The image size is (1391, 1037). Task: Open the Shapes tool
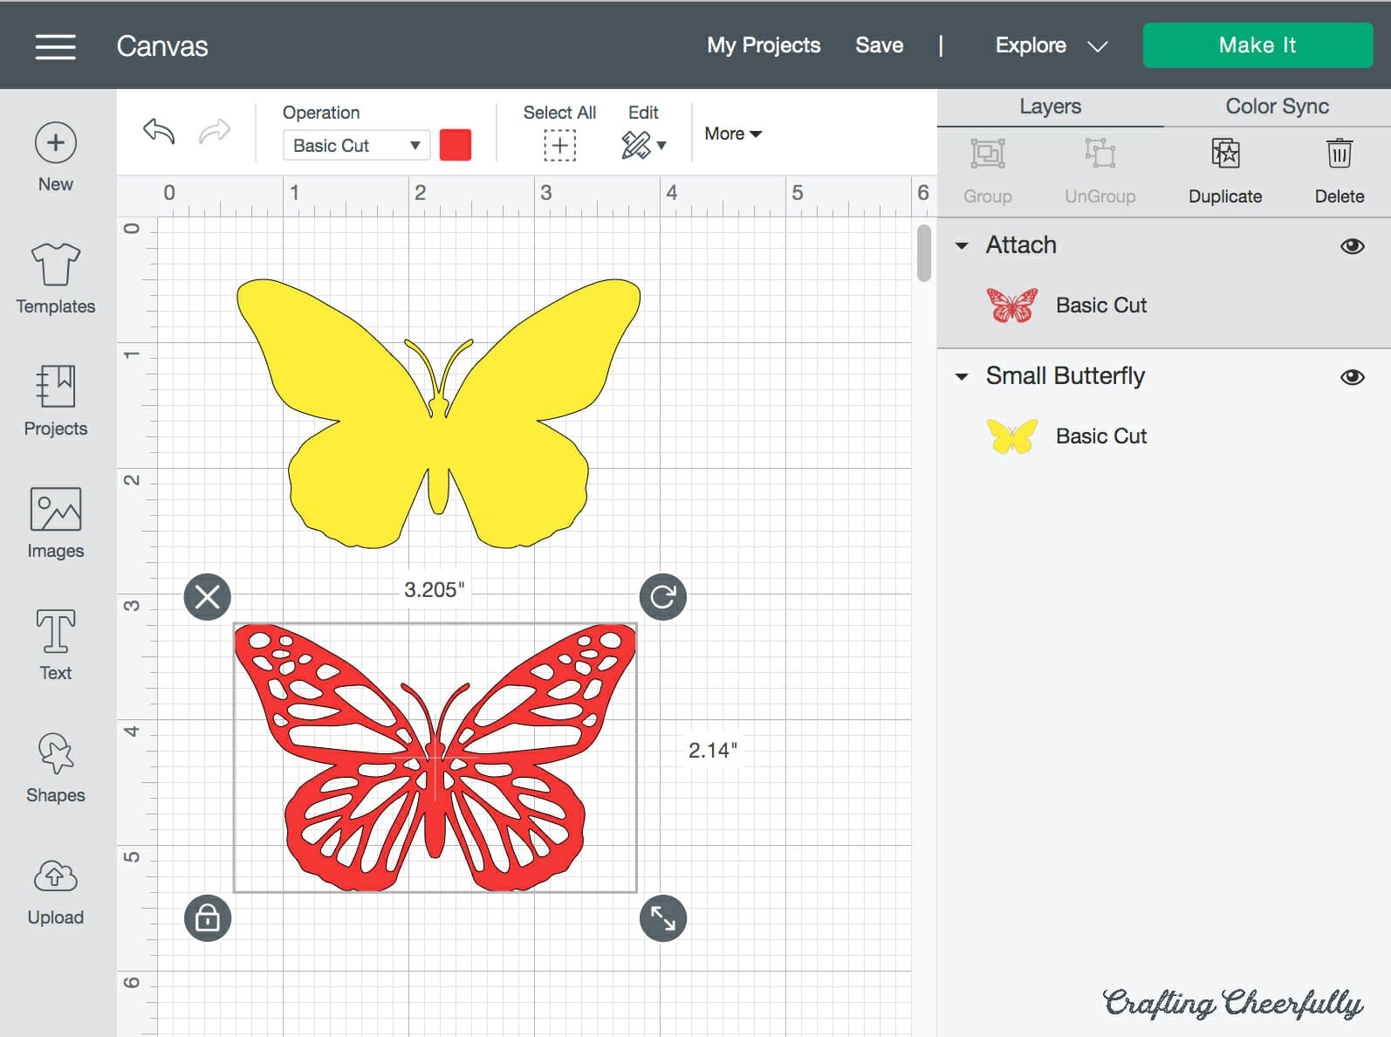(x=55, y=753)
